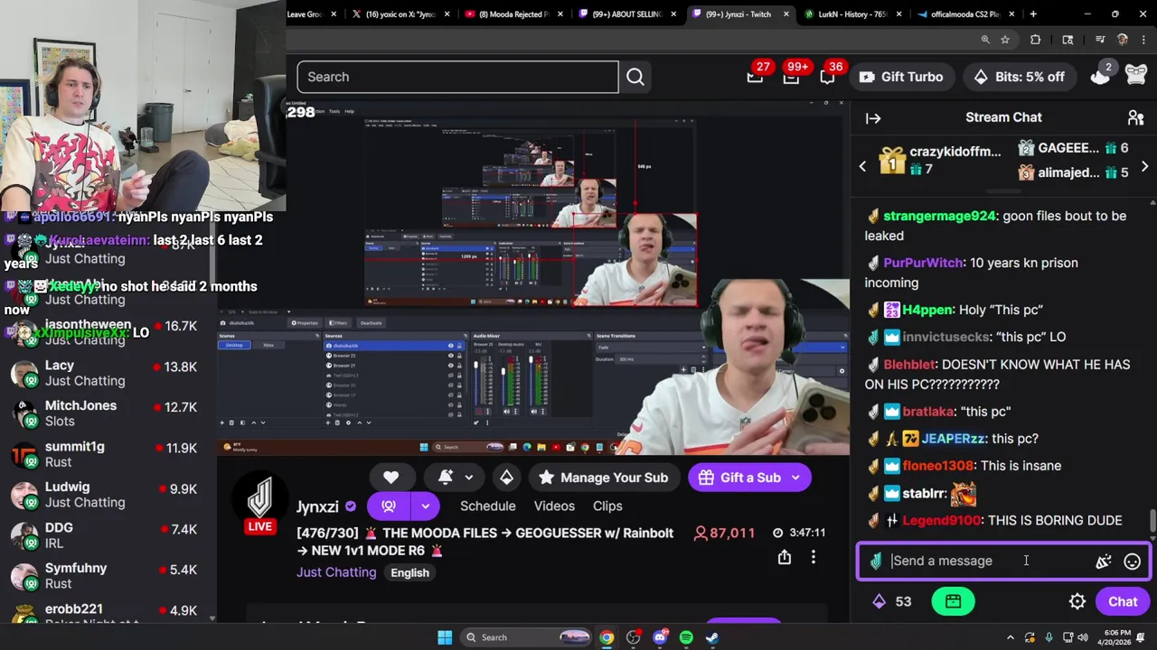Open the chat settings gear
Screen dimensions: 1157x650
pyautogui.click(x=1077, y=601)
